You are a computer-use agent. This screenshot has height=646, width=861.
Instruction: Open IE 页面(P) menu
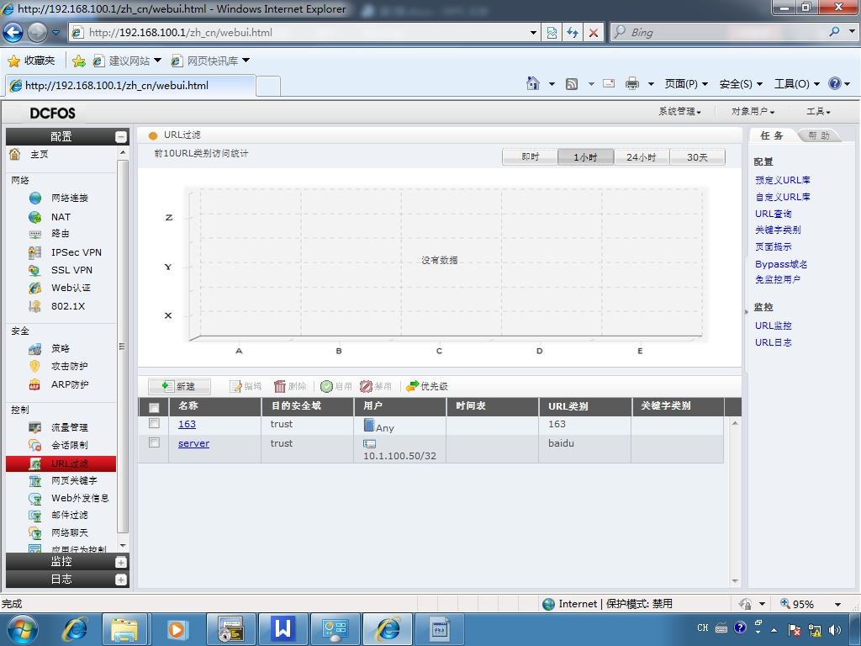click(x=686, y=84)
